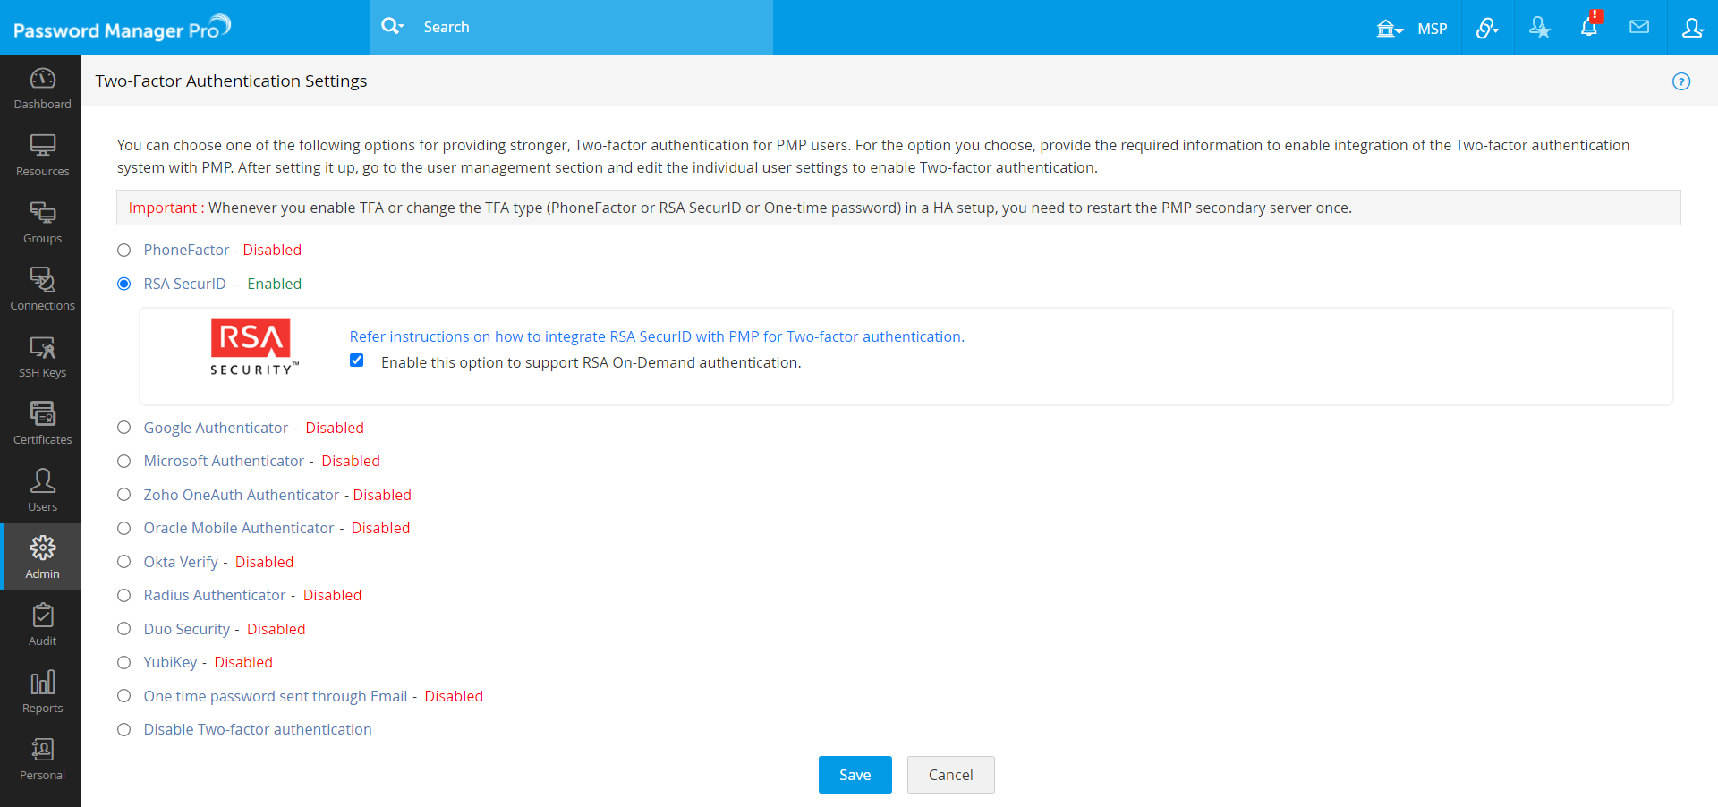Open the help question mark icon

tap(1681, 81)
